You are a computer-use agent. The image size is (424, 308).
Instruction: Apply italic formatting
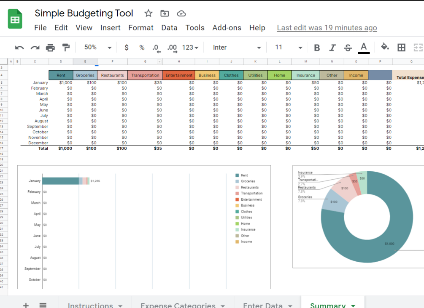332,48
